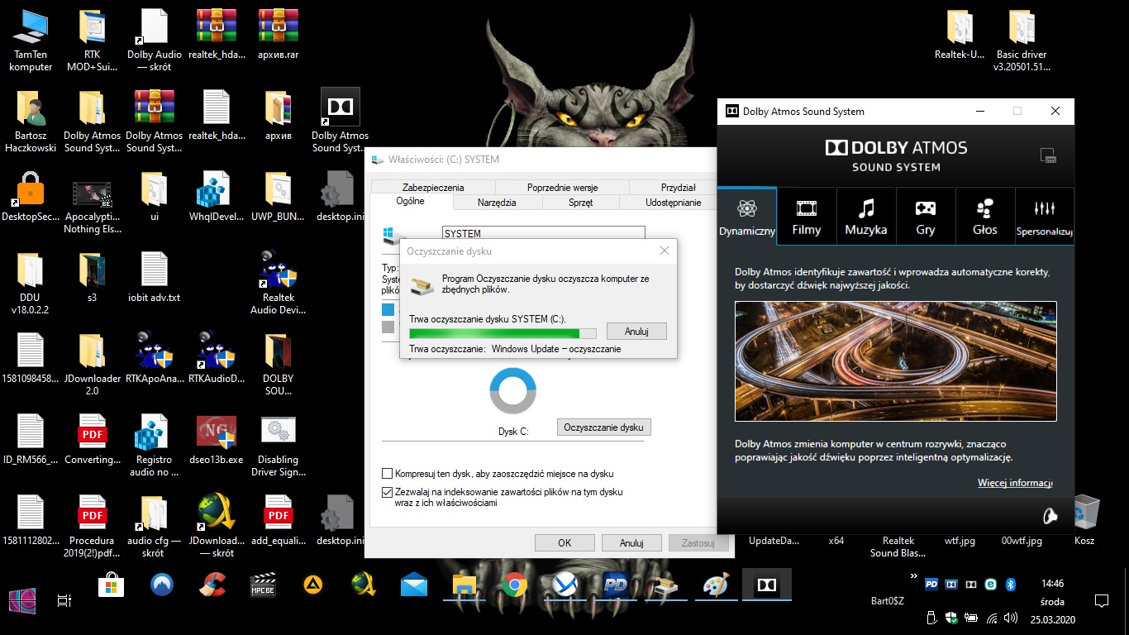The height and width of the screenshot is (635, 1129).
Task: Choose the Głos profile in Dolby Atmos
Action: (x=985, y=215)
